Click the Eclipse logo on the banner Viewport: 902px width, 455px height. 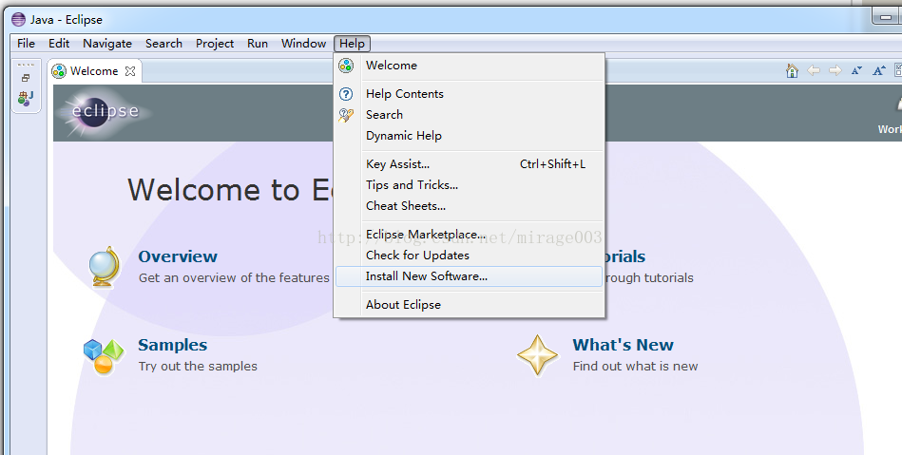[105, 111]
